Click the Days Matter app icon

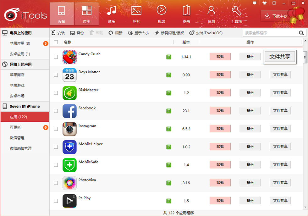(69, 75)
